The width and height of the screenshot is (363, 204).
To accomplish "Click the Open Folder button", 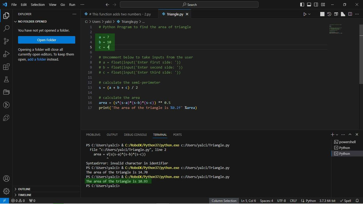I will (47, 40).
